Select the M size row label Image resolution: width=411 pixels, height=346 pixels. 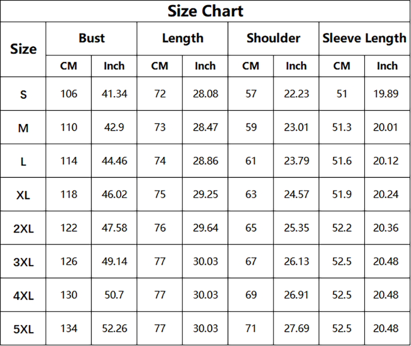click(x=23, y=128)
